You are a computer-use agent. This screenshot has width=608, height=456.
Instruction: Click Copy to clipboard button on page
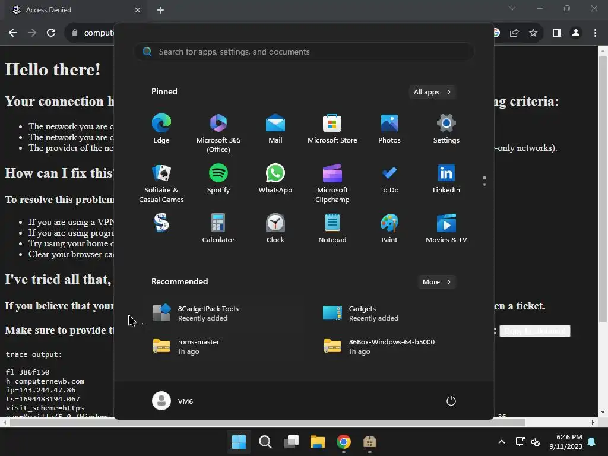tap(535, 331)
